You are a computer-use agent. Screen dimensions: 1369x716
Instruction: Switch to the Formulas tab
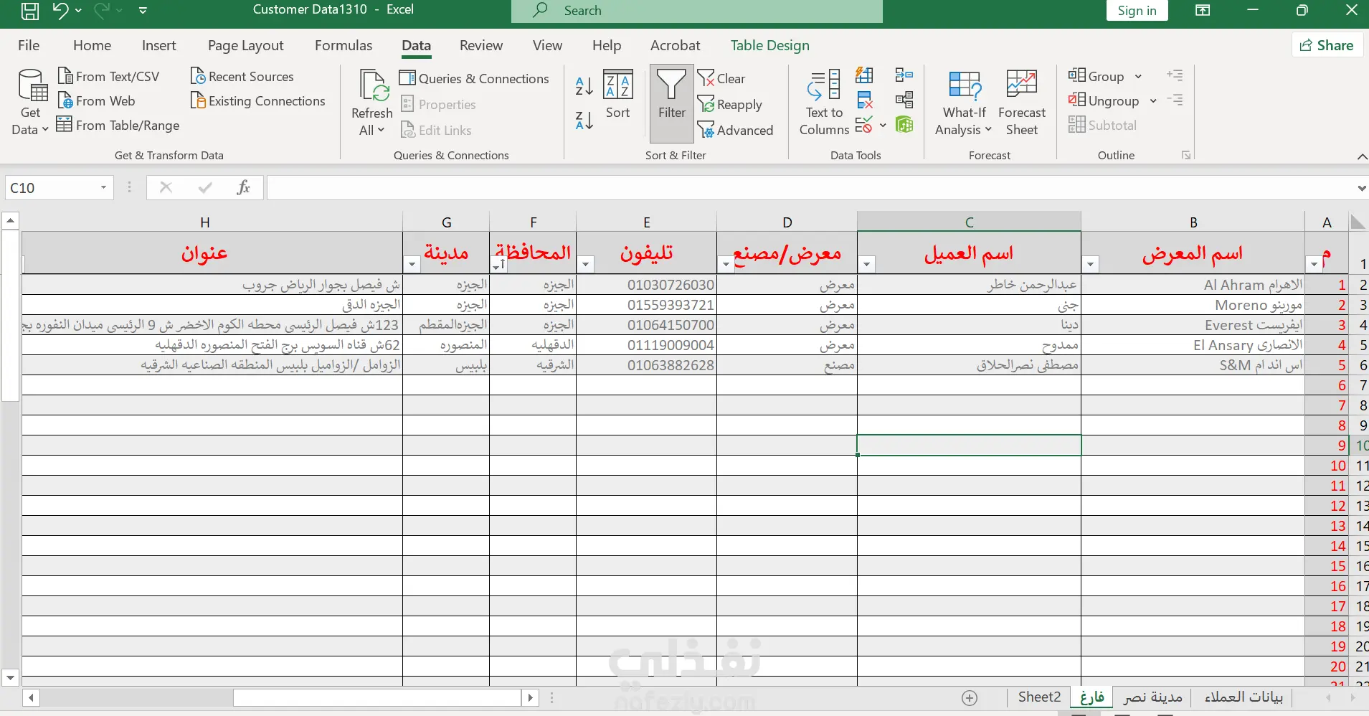click(x=344, y=45)
